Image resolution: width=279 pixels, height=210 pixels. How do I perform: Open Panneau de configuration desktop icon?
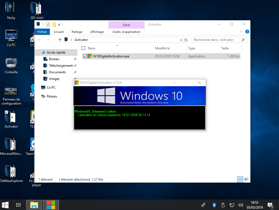click(x=11, y=96)
